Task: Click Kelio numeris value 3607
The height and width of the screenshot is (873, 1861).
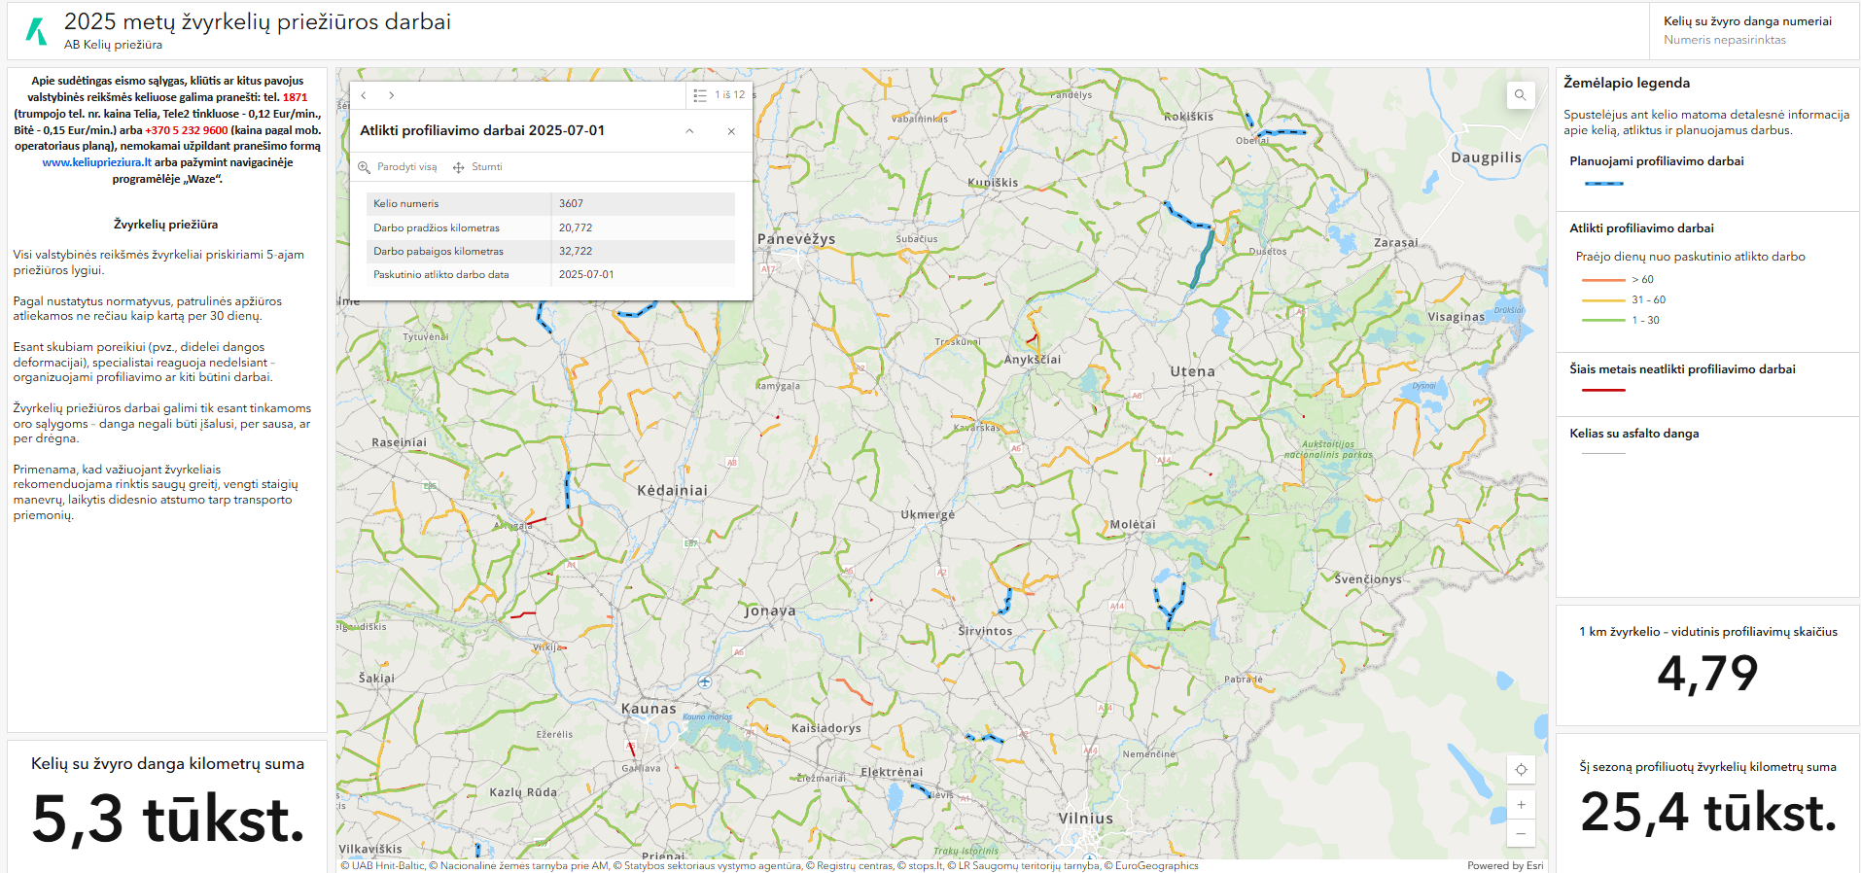Action: [571, 203]
